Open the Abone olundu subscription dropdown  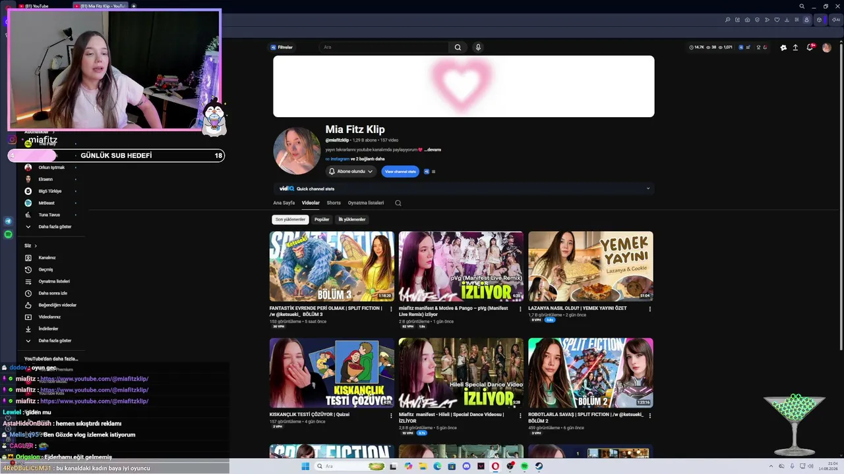coord(351,171)
